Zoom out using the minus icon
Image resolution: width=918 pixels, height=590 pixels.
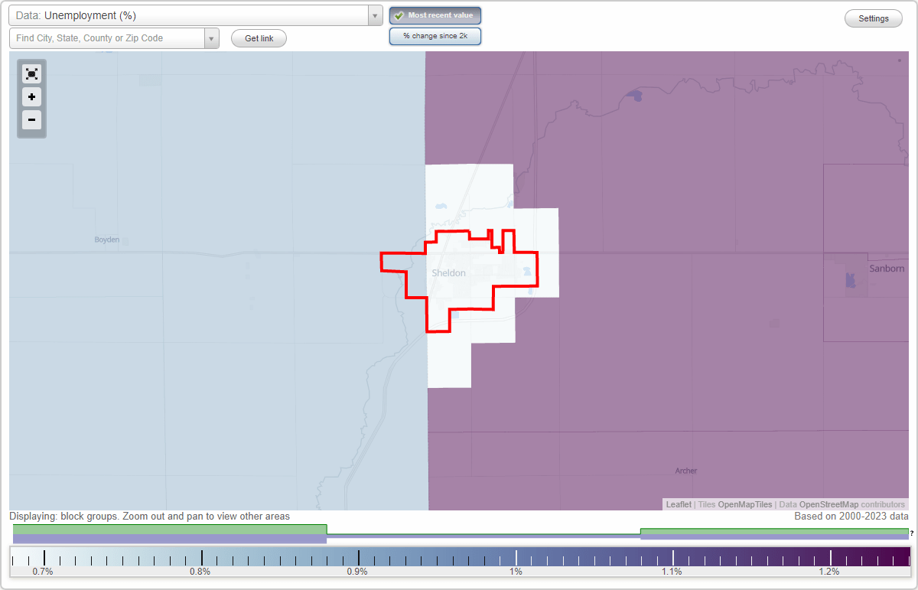[31, 120]
